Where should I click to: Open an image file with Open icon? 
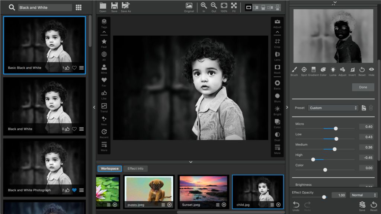tap(103, 7)
